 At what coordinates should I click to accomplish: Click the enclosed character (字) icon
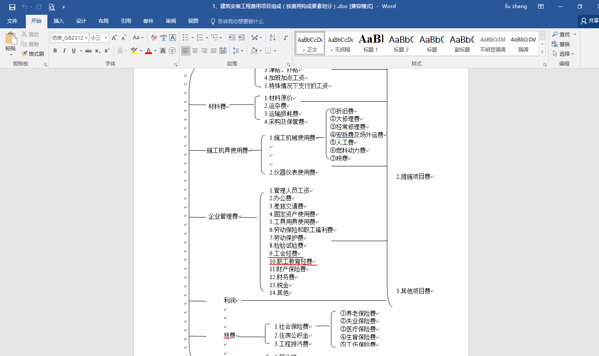[x=172, y=51]
